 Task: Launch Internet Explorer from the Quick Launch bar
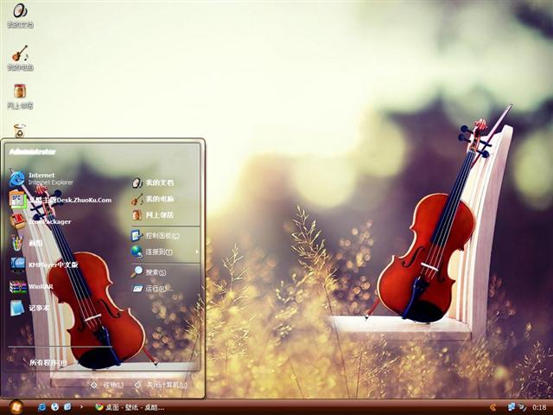41,407
